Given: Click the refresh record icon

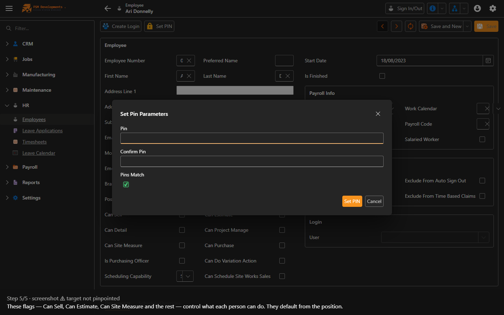Looking at the screenshot, I should point(411,26).
